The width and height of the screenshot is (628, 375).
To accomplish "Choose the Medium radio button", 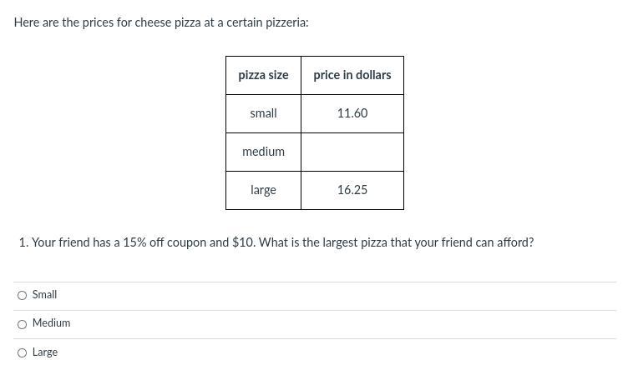I will click(23, 324).
